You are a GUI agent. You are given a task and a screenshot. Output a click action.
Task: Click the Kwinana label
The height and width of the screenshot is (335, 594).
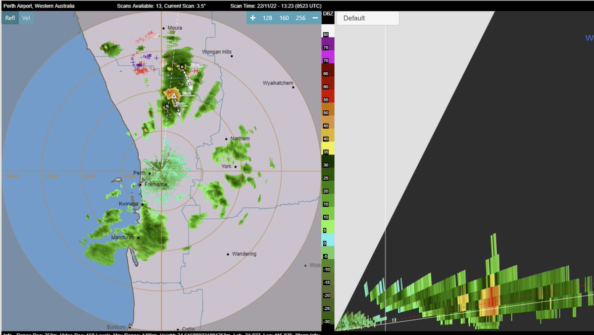coord(129,204)
